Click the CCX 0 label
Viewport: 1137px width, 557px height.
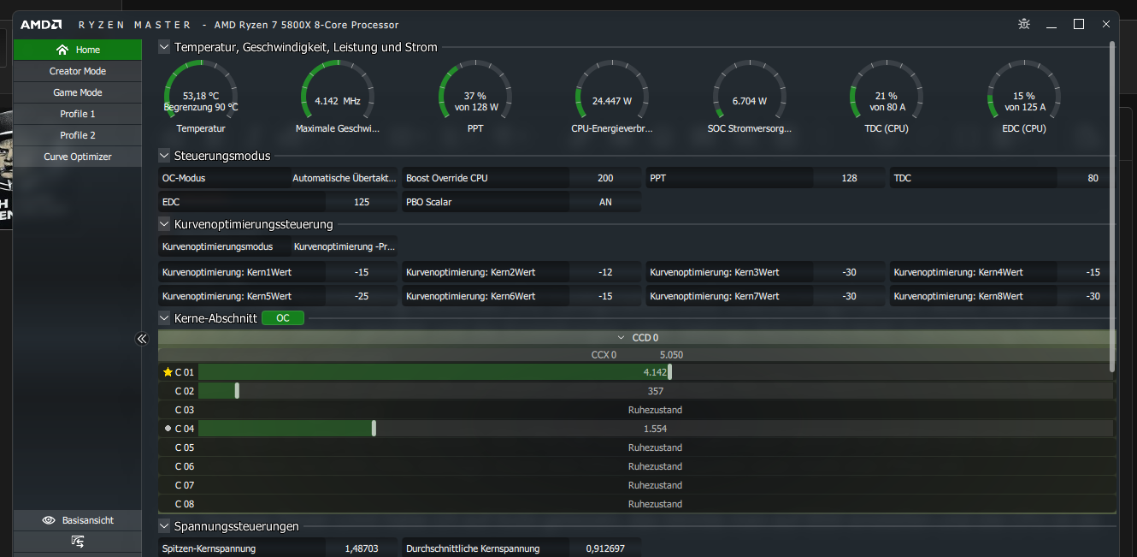coord(604,354)
